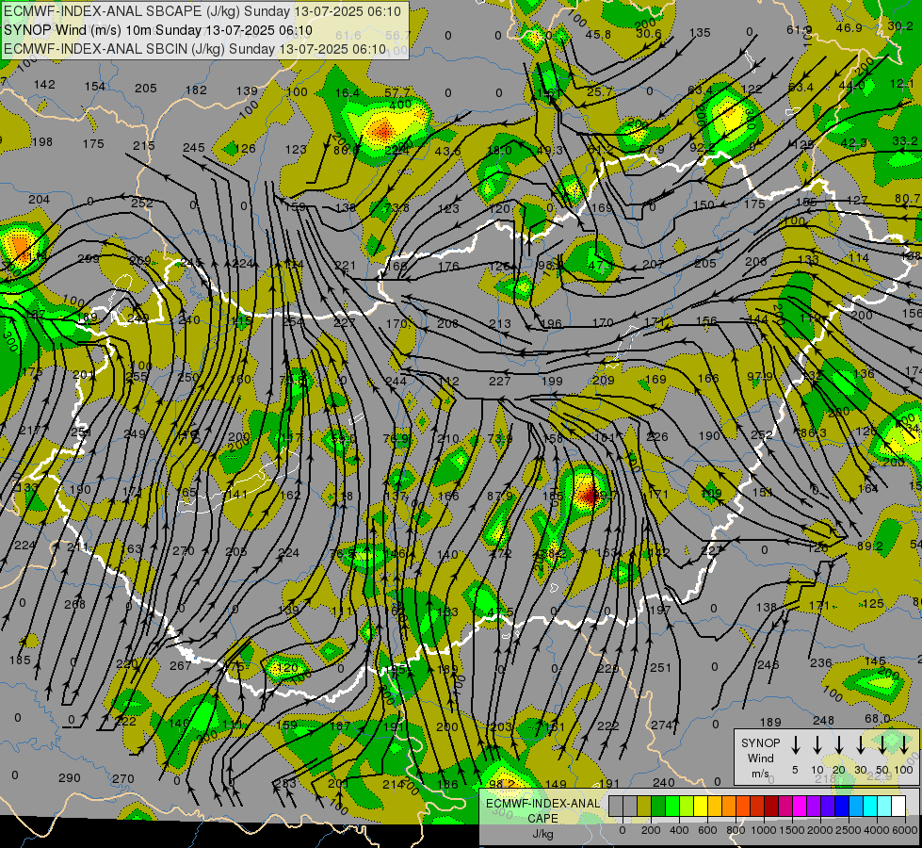Click the 'CAPE' legend label

(x=542, y=819)
